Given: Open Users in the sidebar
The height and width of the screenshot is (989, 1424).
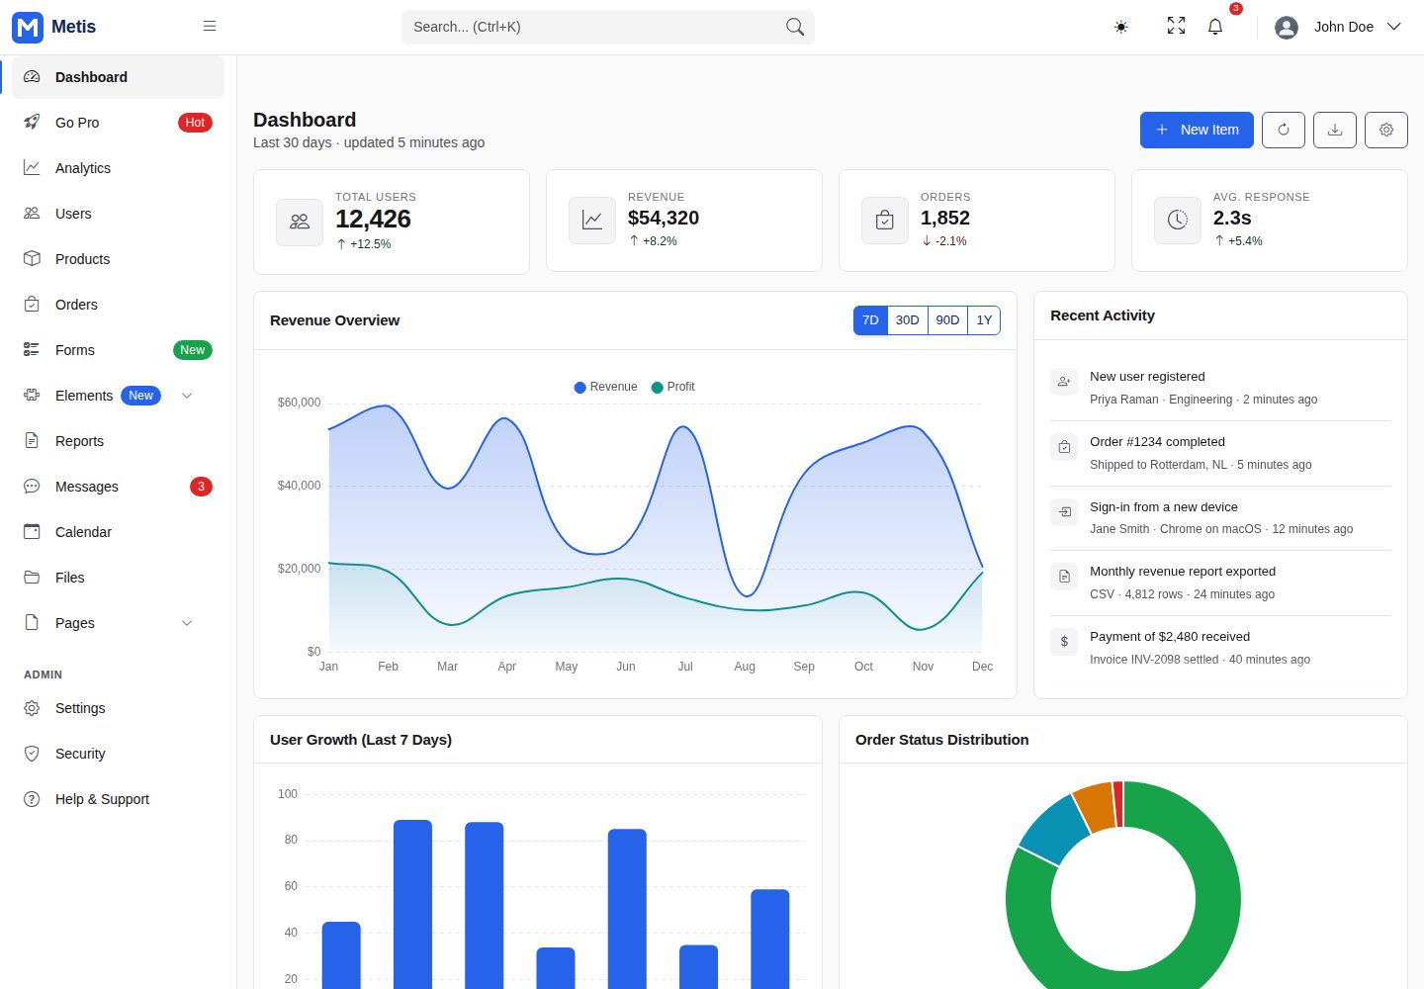Looking at the screenshot, I should [119, 214].
